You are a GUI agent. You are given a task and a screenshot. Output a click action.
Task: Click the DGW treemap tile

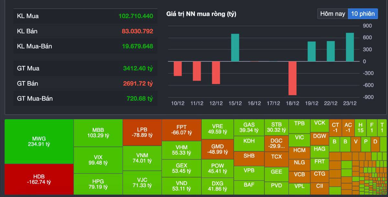point(319,139)
